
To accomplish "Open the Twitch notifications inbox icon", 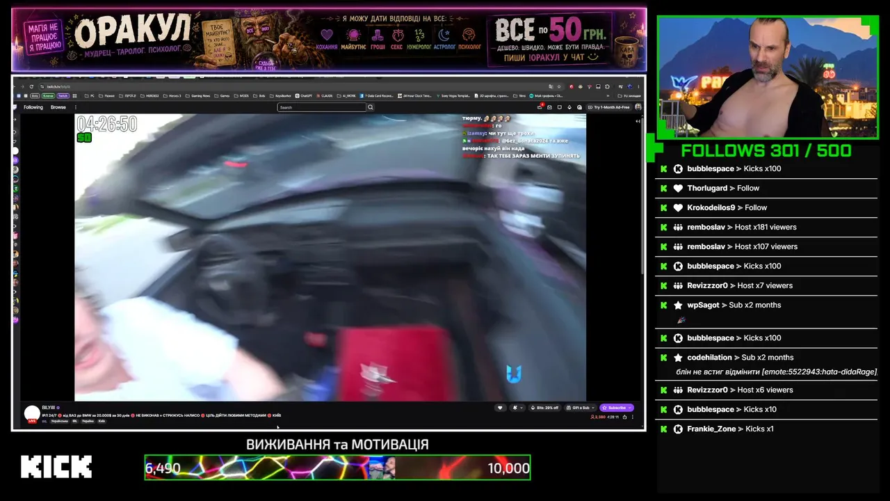I will click(549, 107).
